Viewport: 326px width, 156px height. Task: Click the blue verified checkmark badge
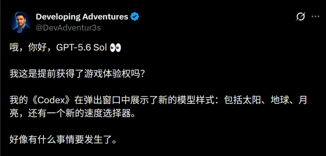pyautogui.click(x=135, y=17)
